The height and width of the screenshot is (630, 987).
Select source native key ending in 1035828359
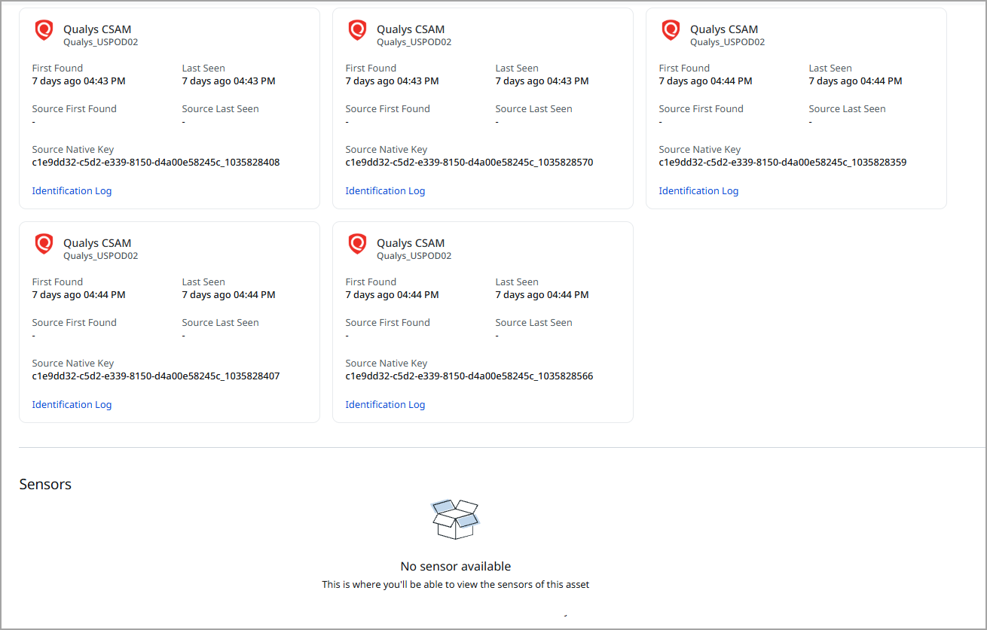(x=783, y=163)
